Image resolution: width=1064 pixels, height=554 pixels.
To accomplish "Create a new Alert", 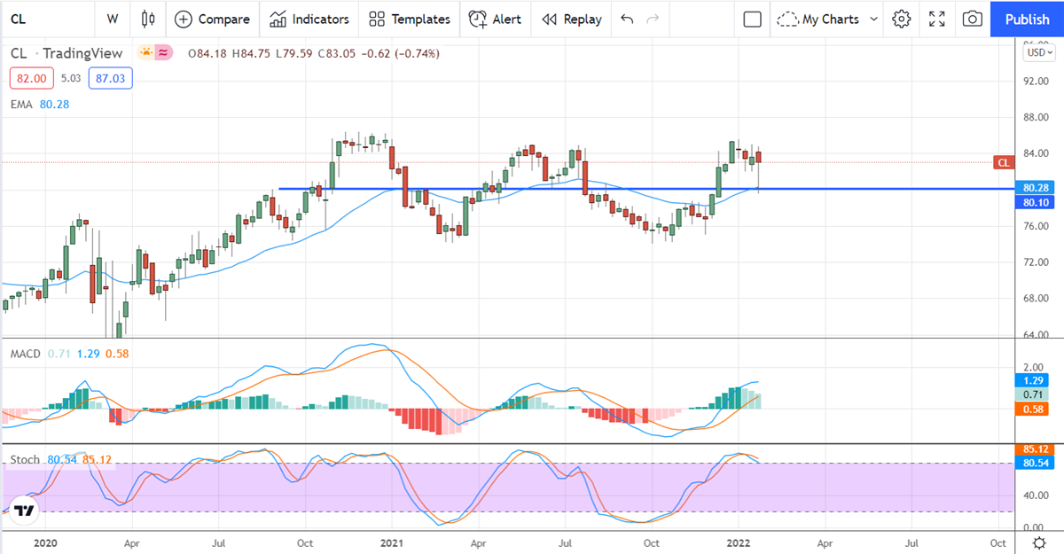I will [495, 19].
